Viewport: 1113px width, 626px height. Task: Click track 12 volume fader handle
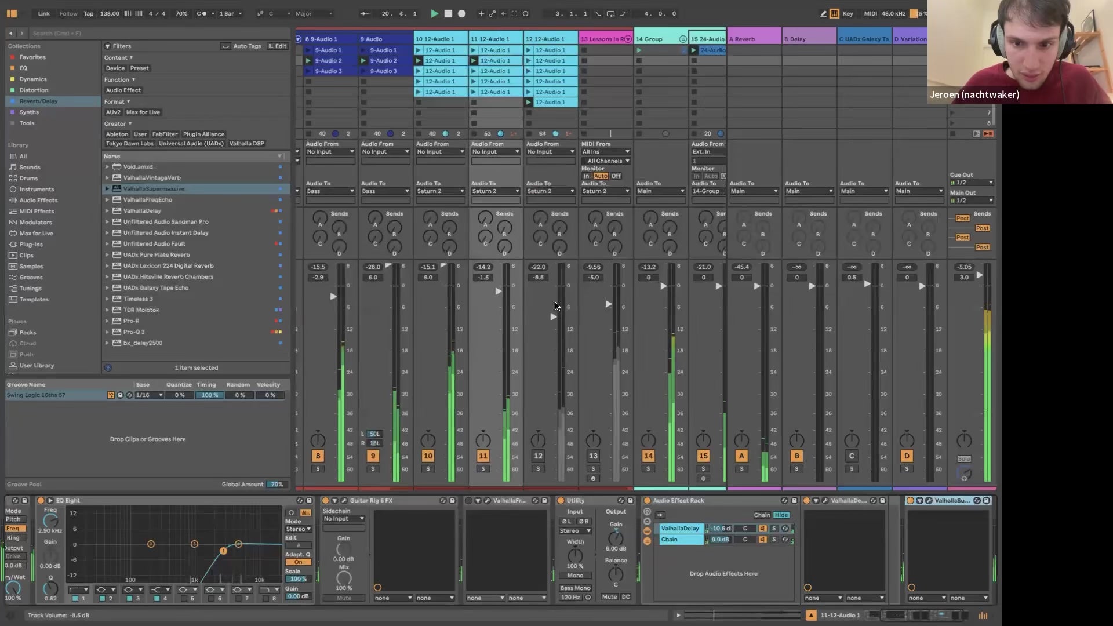point(554,316)
